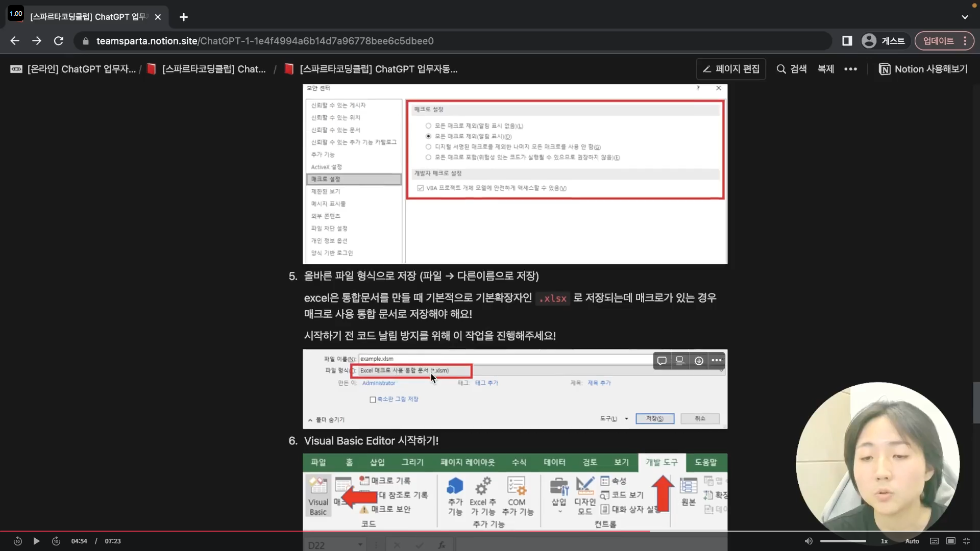Change the 1x playback speed
Image resolution: width=980 pixels, height=551 pixels.
884,541
